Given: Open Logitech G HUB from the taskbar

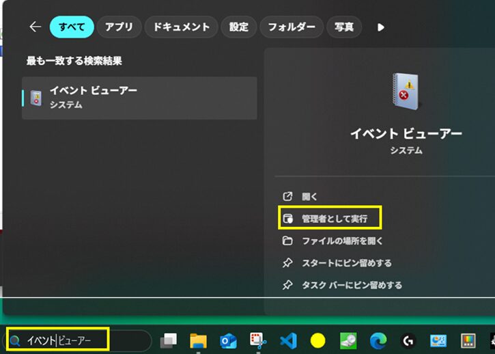Looking at the screenshot, I should click(408, 341).
